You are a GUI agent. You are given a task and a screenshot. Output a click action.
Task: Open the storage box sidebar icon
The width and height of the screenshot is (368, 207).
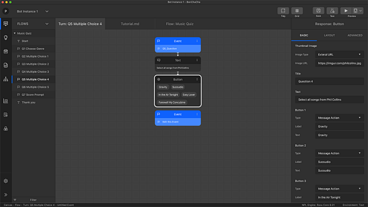click(x=6, y=51)
